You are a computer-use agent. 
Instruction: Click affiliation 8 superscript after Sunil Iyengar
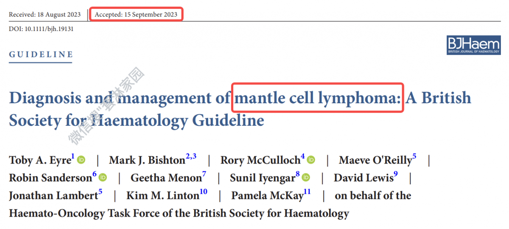coord(298,174)
